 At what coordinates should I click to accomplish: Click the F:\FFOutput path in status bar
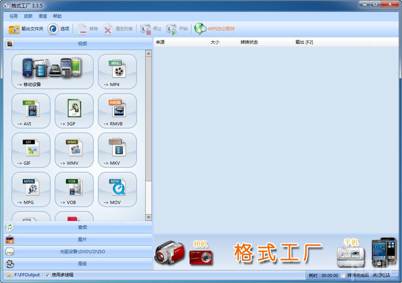tap(27, 275)
